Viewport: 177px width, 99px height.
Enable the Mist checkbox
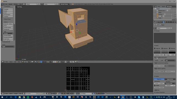pyautogui.click(x=156, y=90)
